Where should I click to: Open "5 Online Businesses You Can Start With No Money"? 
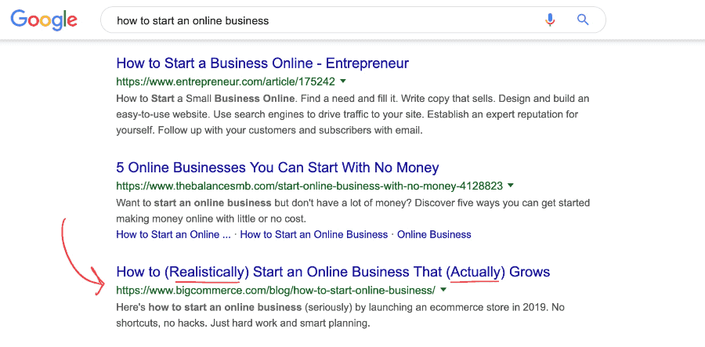coord(277,168)
